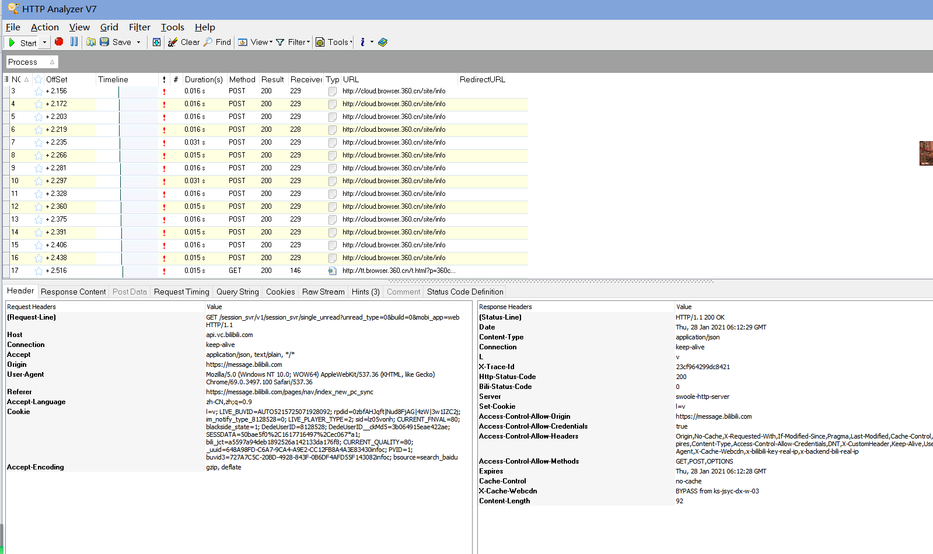Click the Save floppy disk icon

pos(104,42)
